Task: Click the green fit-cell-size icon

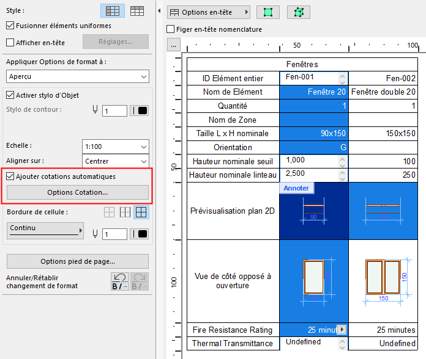Action: tap(268, 12)
